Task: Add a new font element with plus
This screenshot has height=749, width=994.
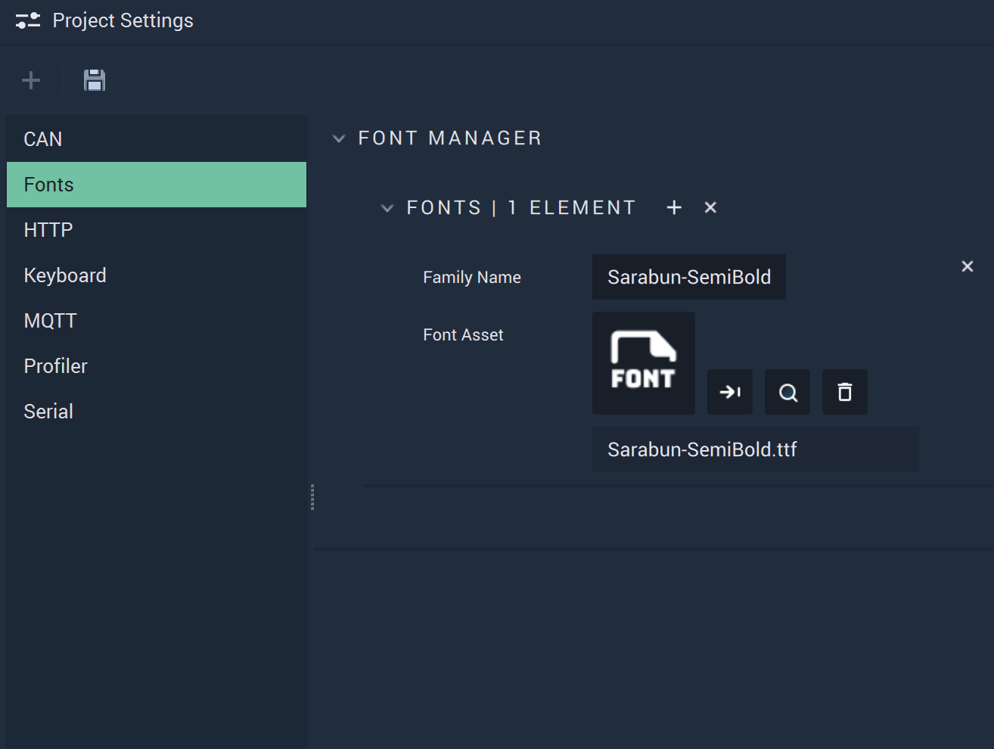Action: 674,207
